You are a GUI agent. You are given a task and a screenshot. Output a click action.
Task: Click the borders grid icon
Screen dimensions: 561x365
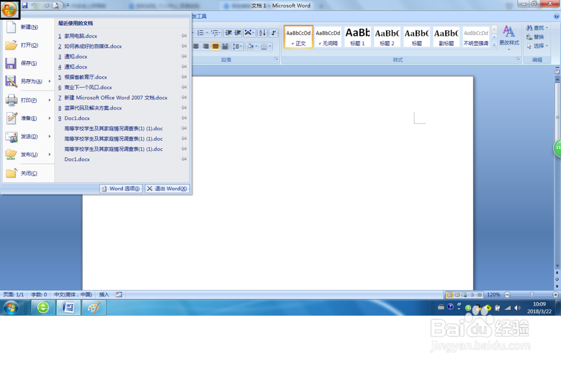click(x=264, y=47)
